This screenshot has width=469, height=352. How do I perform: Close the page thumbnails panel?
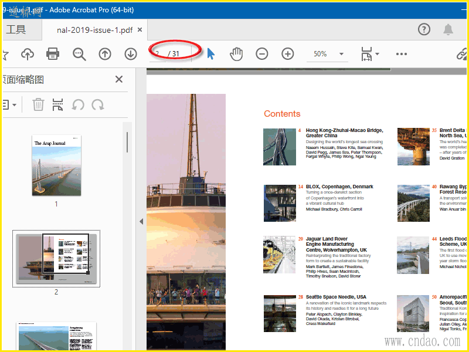119,79
